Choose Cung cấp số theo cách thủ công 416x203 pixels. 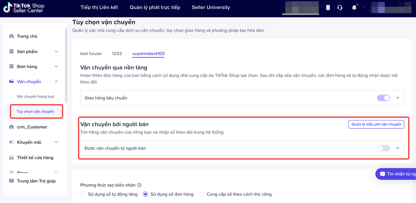[201, 194]
